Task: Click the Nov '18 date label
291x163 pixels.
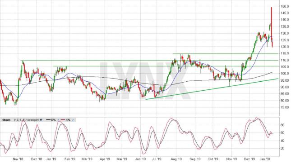Action: tap(18, 159)
